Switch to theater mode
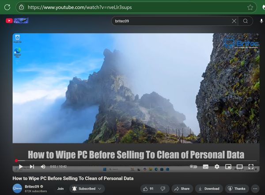Screen dimensions: 265x195 coord(239,167)
